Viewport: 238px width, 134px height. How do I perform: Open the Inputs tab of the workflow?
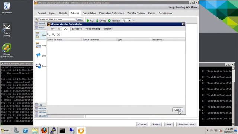[x=52, y=13]
